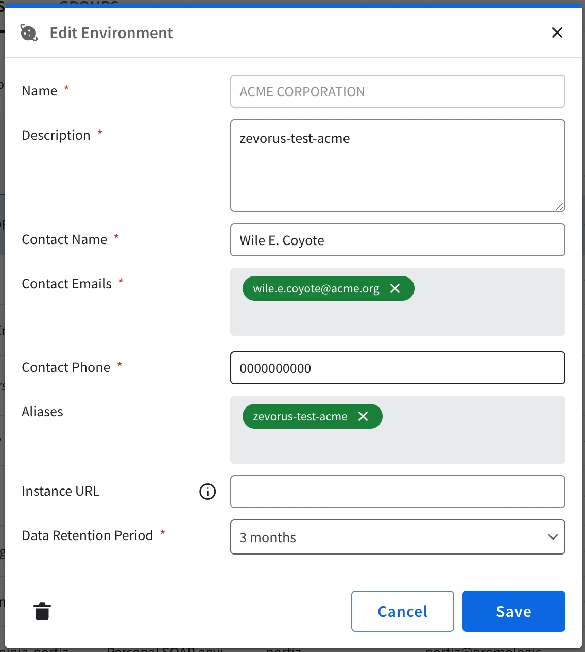Image resolution: width=585 pixels, height=652 pixels.
Task: Cancel editing the environment
Action: click(403, 611)
